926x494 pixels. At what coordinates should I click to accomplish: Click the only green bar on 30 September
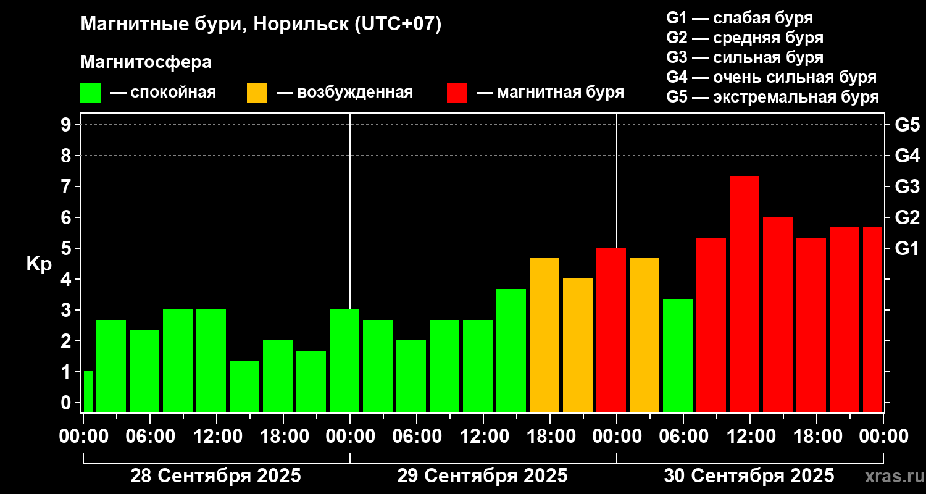click(678, 356)
